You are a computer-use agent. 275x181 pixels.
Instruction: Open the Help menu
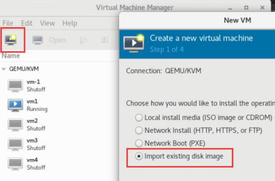[70, 23]
